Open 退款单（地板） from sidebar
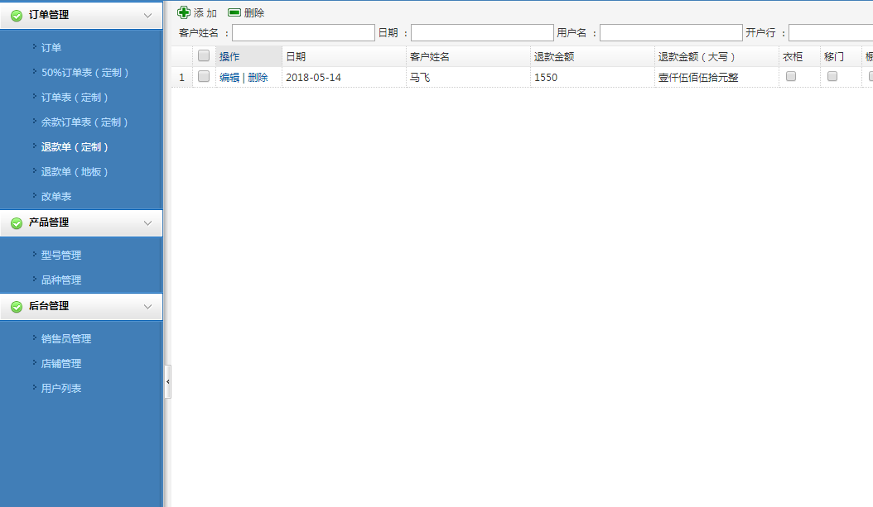873x507 pixels. (75, 172)
